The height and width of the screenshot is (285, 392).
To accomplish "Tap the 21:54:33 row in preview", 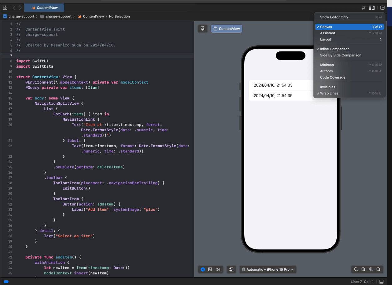I will 290,85.
